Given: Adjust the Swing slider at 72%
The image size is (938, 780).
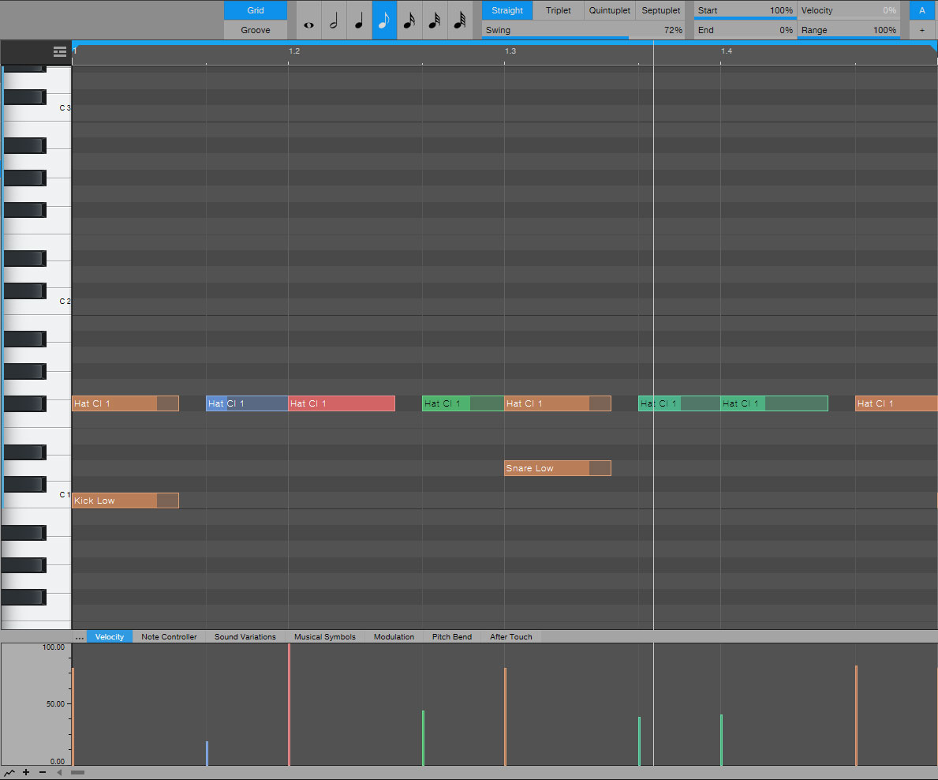Looking at the screenshot, I should tap(584, 30).
